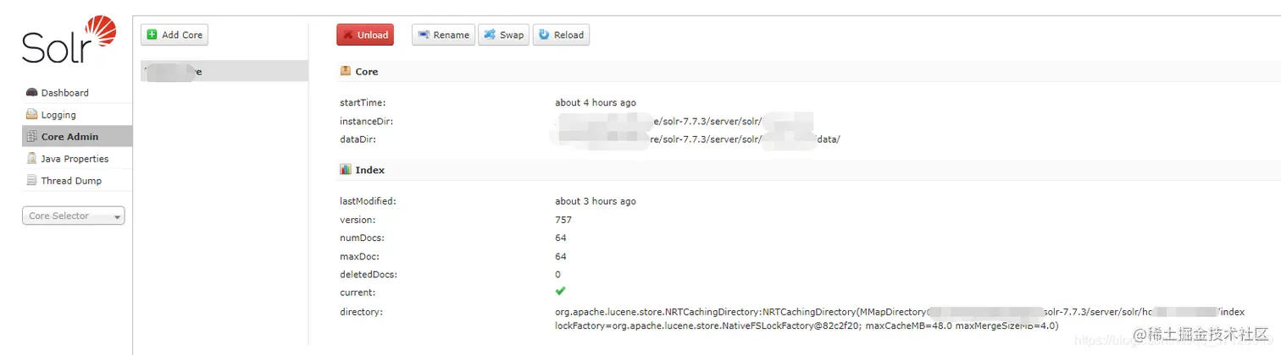Screen dimensions: 1281x355
Task: Open Thread Dump page
Action: point(76,181)
